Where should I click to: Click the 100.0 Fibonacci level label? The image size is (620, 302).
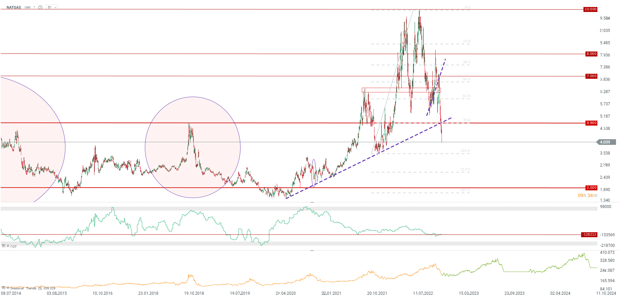pos(465,151)
